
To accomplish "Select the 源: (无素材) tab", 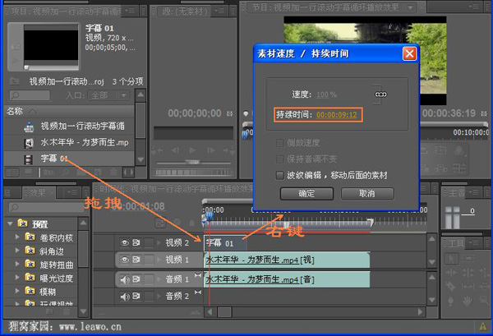I will (185, 12).
